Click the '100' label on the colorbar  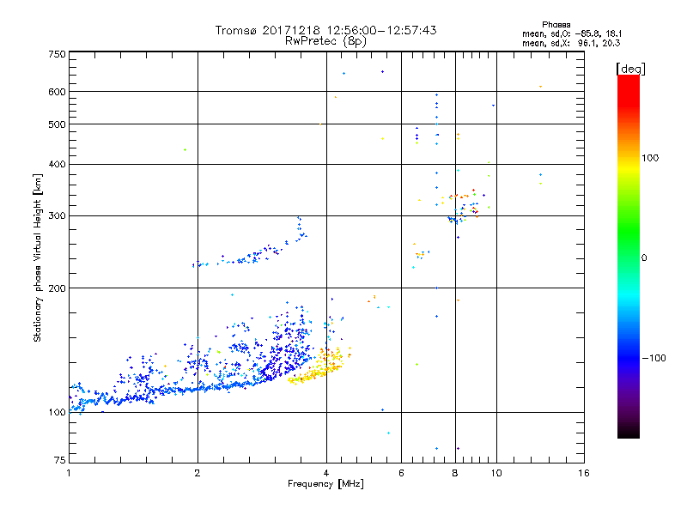650,158
